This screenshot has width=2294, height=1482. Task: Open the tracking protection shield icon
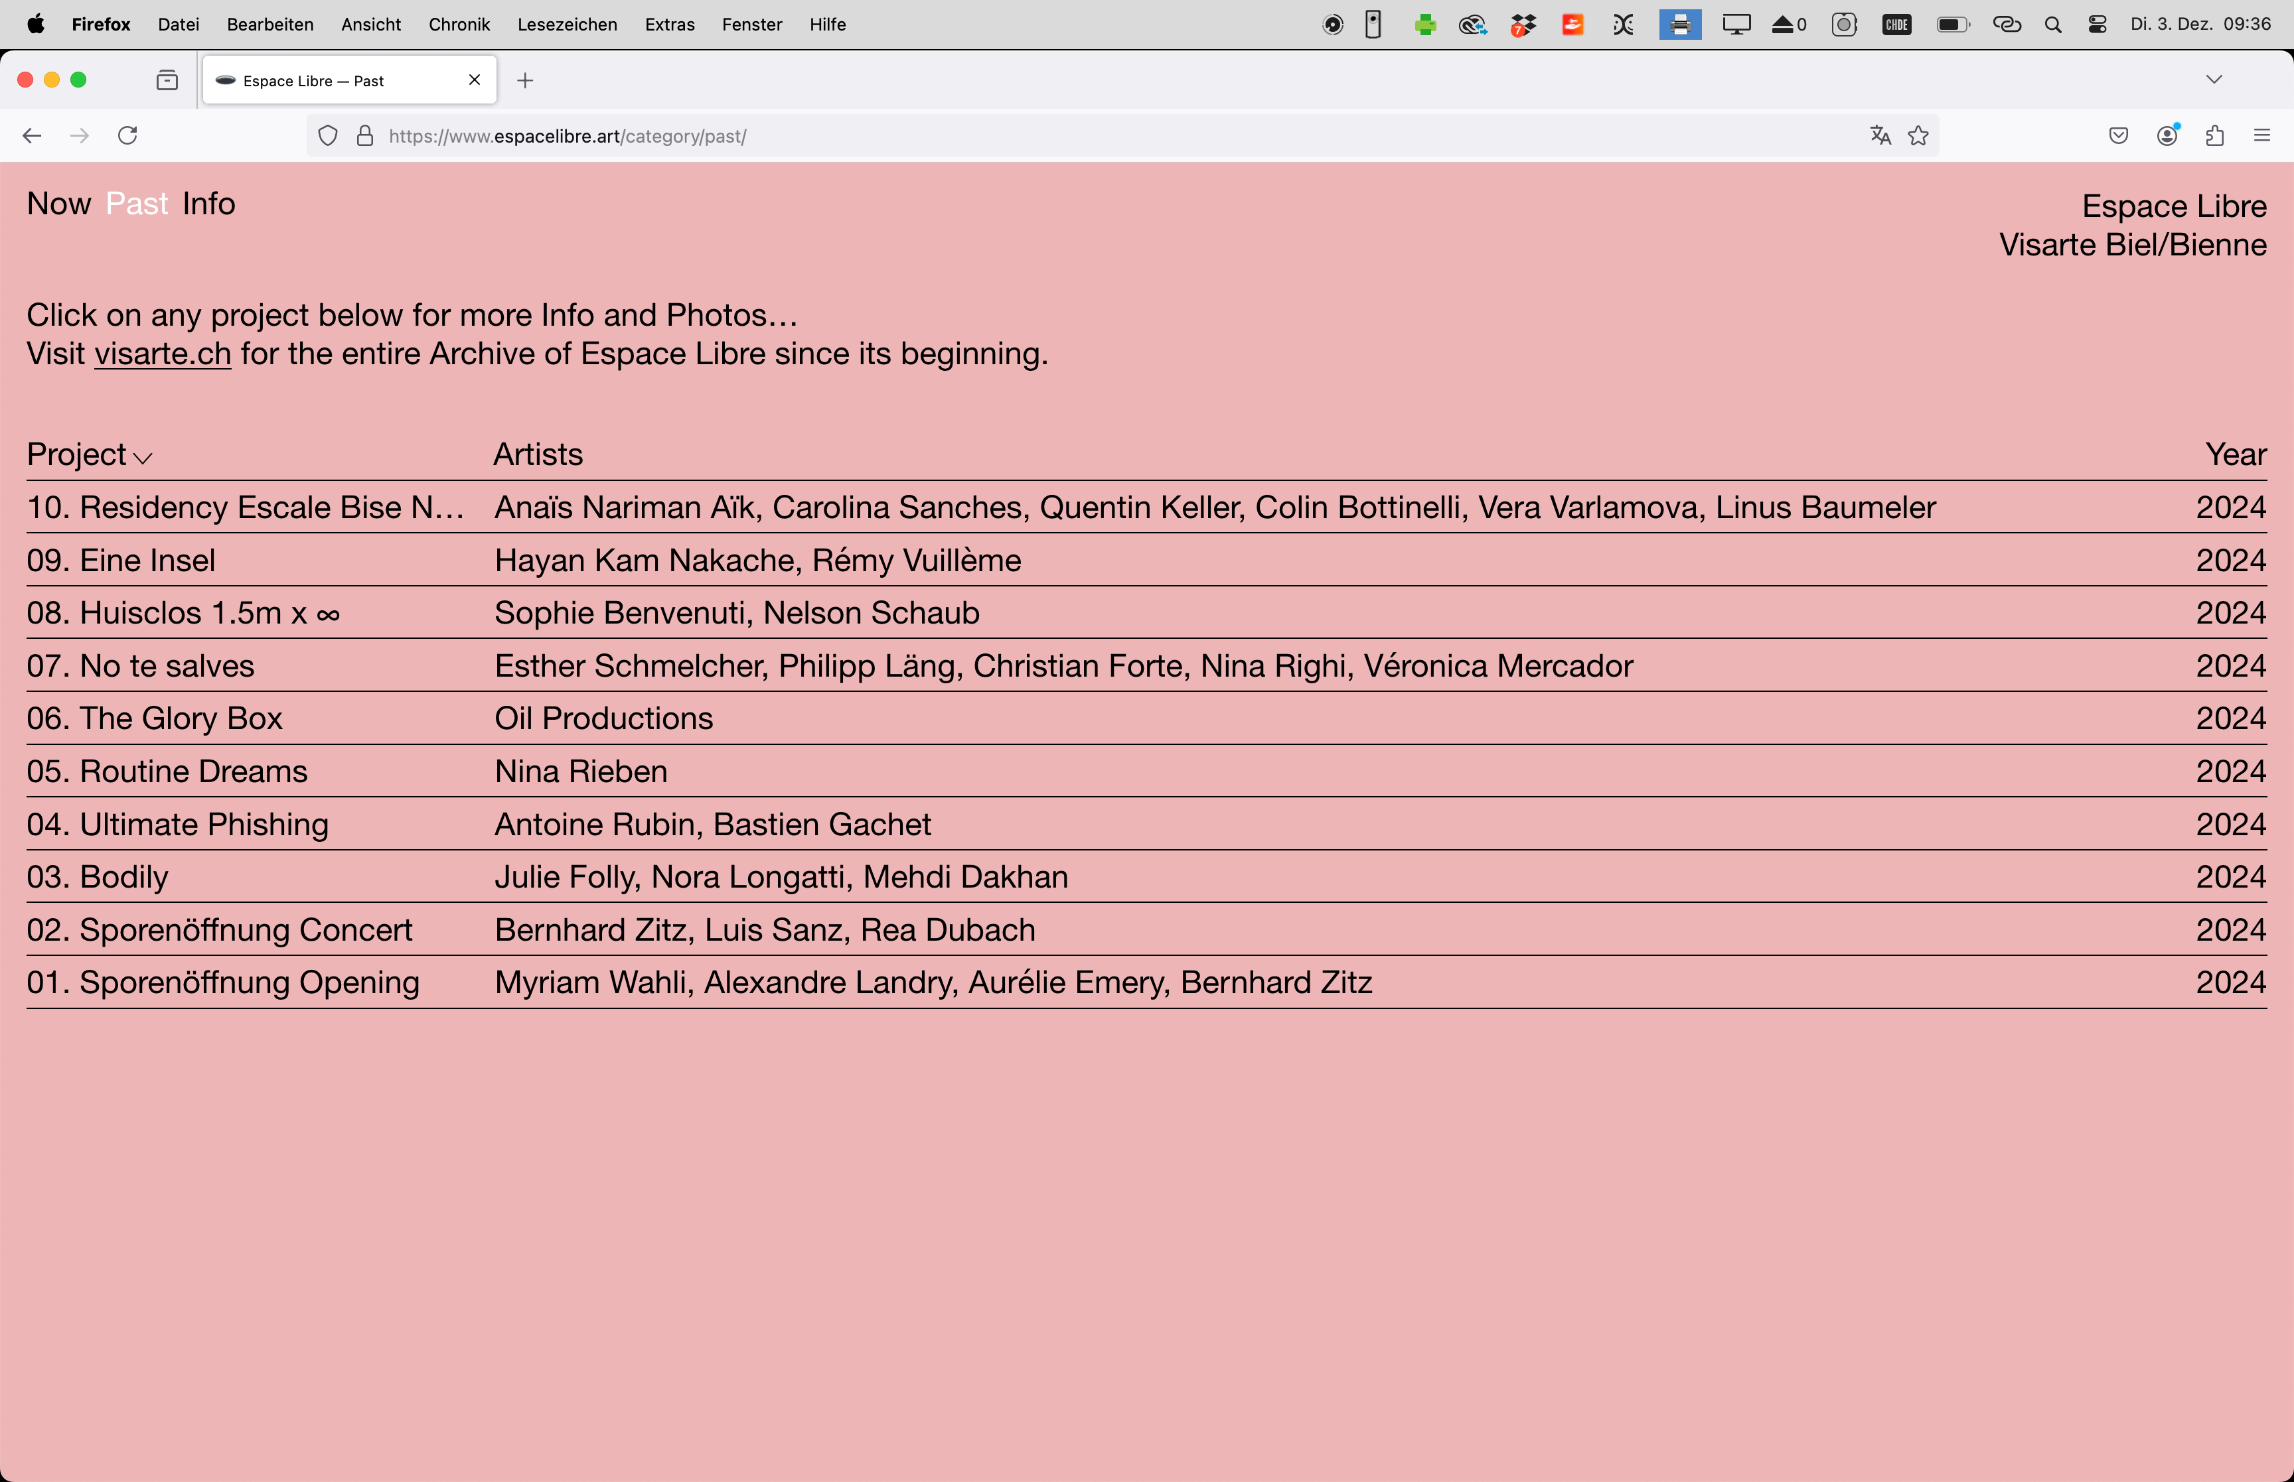[x=329, y=136]
